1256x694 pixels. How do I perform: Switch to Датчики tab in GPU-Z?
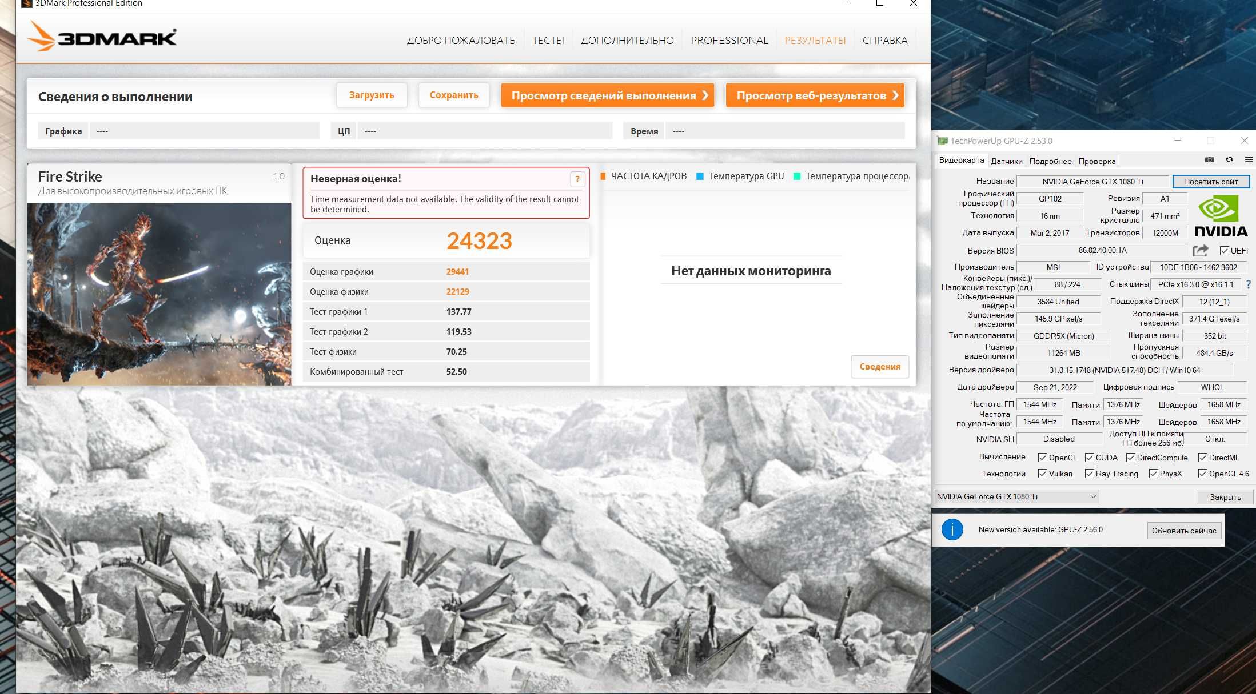(1007, 161)
